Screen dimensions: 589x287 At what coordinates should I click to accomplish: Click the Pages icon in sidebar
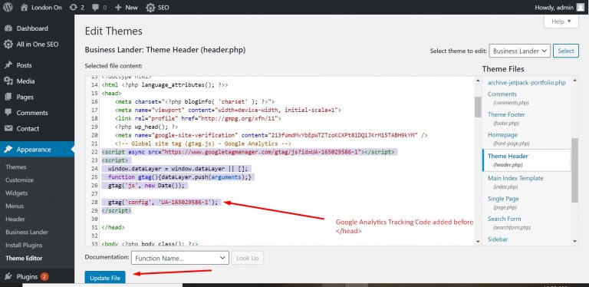point(8,97)
